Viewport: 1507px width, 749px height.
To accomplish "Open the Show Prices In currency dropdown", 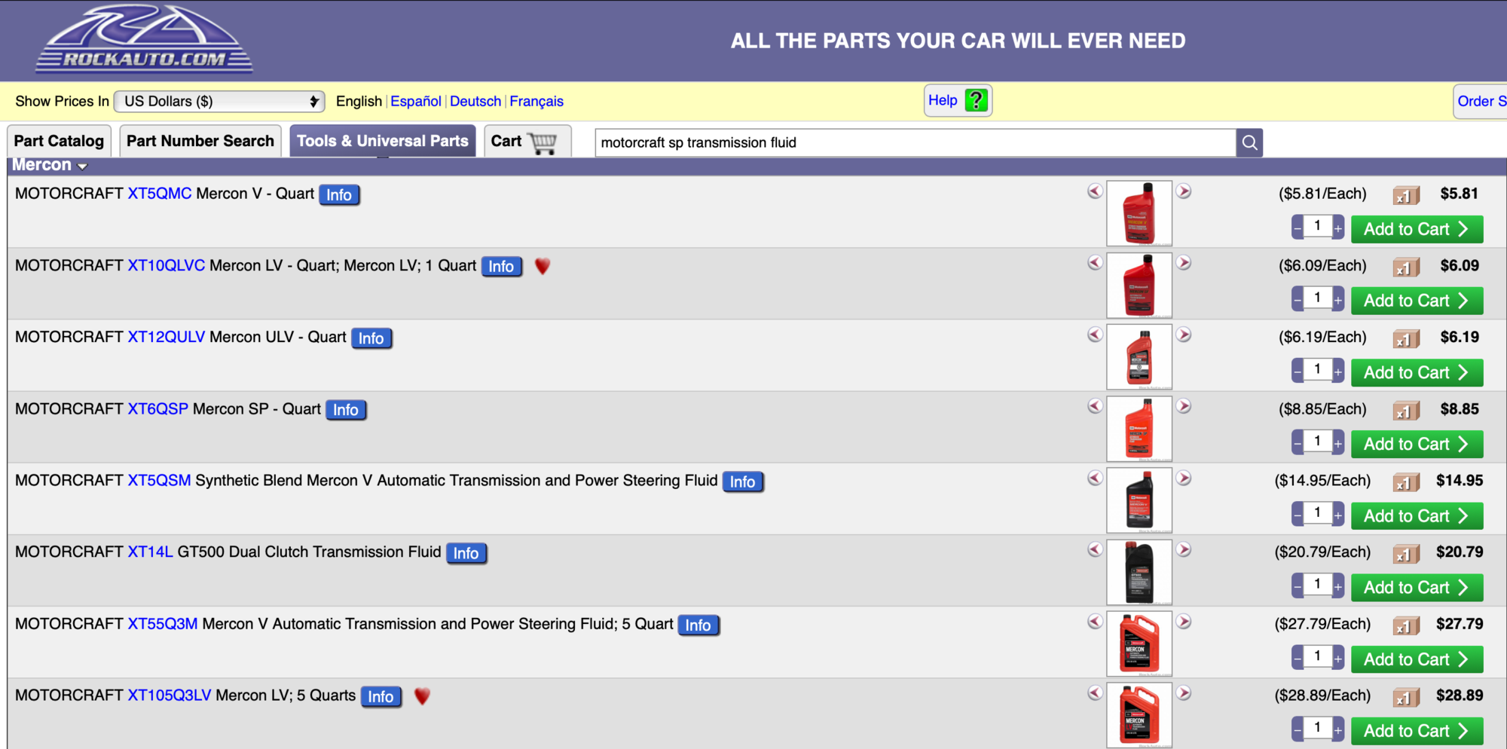I will coord(219,101).
